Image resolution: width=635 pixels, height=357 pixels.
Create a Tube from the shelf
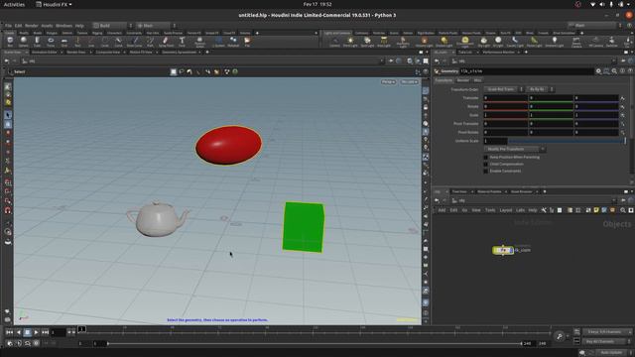tap(37, 41)
